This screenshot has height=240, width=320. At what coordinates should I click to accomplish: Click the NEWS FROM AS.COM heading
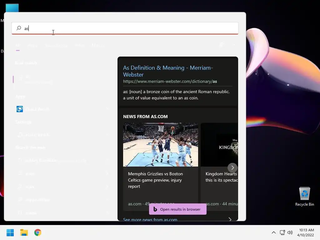(x=145, y=117)
